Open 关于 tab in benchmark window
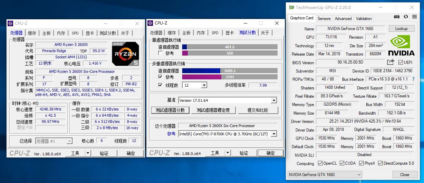 [x=265, y=33]
